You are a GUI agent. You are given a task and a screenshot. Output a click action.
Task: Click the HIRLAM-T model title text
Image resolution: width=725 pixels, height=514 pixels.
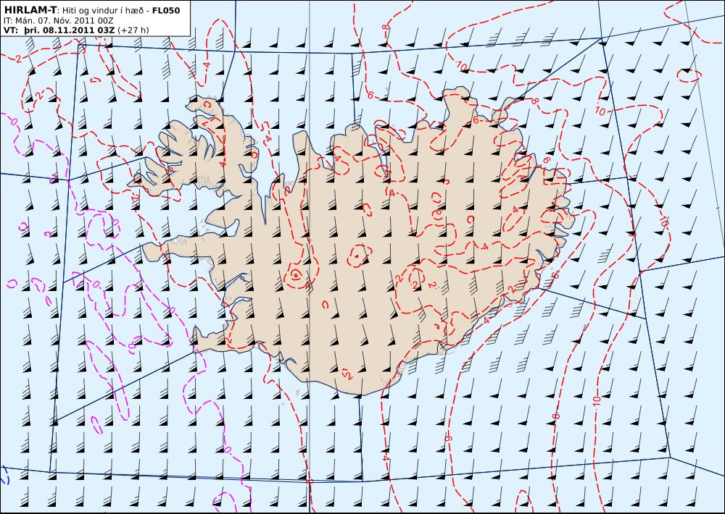30,10
